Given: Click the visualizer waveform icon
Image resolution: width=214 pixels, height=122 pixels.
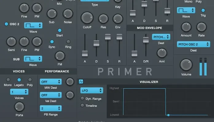Looking at the screenshot, I should click(x=81, y=82).
